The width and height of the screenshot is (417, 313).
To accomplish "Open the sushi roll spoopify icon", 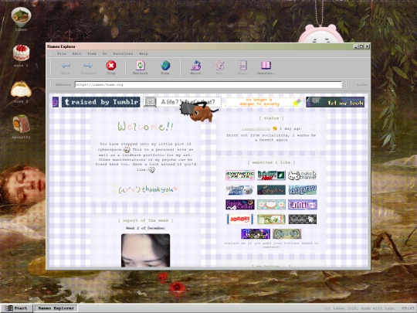I will pos(21,124).
